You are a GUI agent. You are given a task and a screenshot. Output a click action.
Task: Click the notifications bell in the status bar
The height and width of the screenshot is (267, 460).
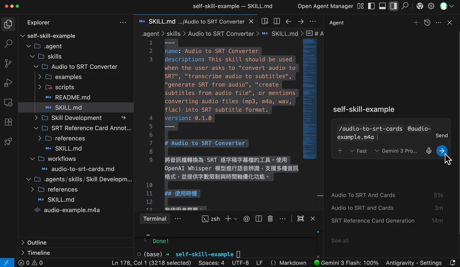pyautogui.click(x=452, y=263)
